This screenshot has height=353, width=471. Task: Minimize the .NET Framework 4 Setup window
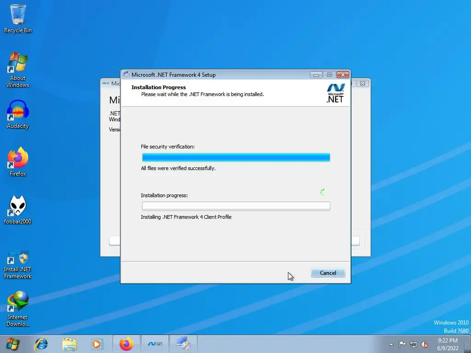point(316,74)
